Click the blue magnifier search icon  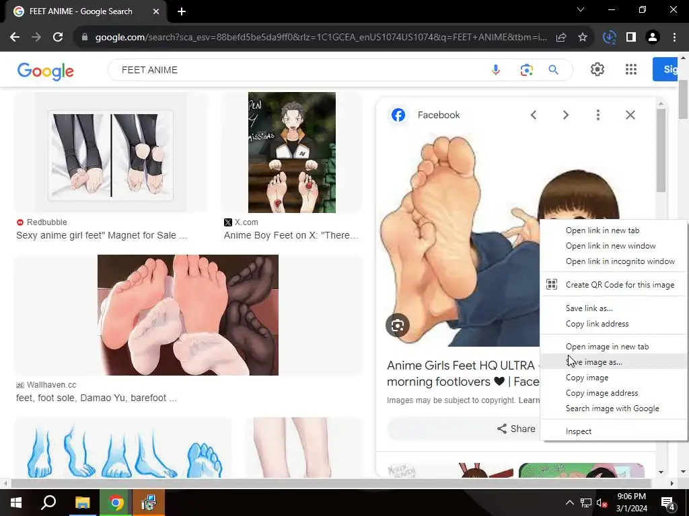coord(553,70)
